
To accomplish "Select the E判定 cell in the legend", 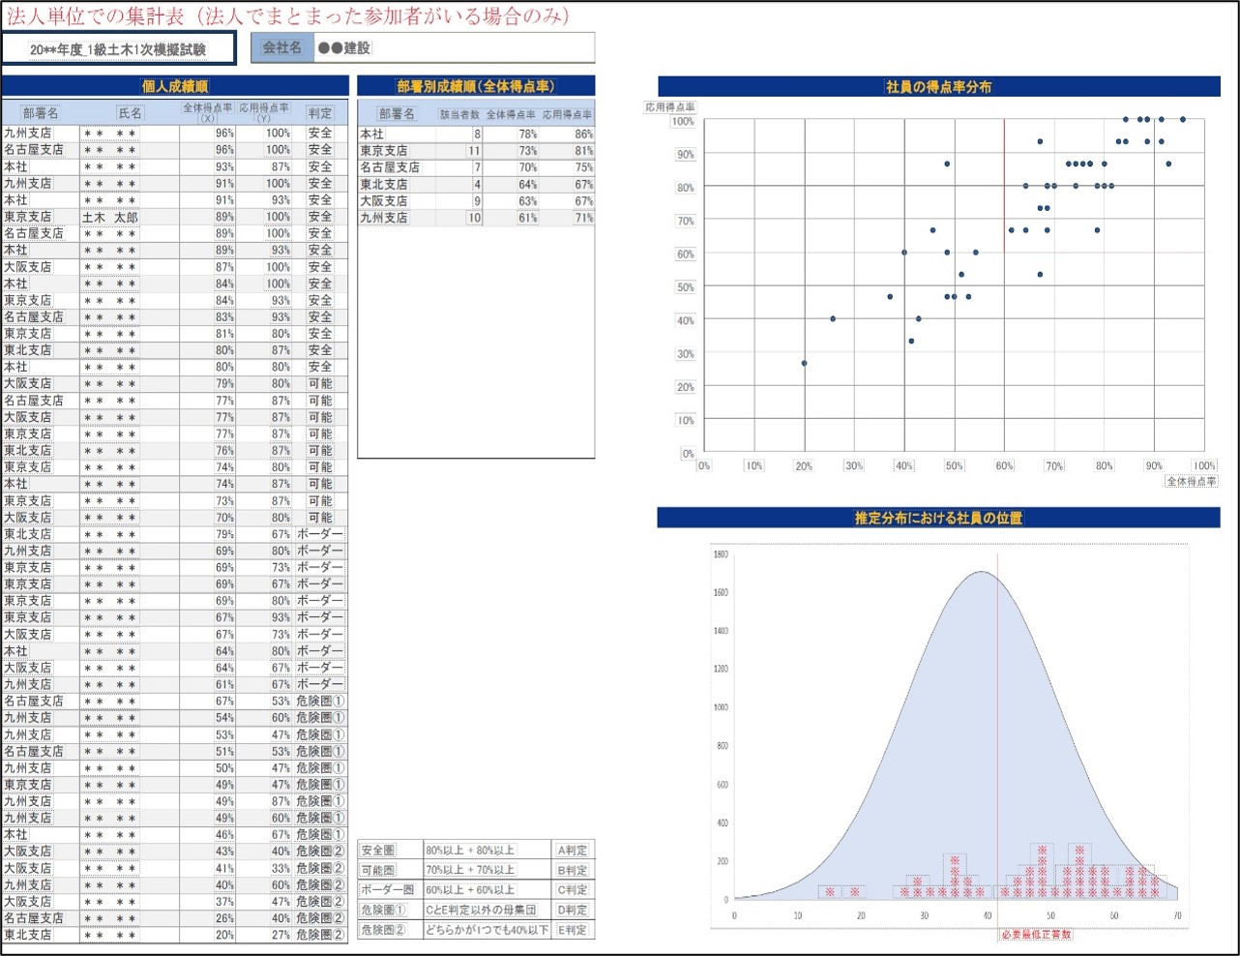I will (573, 930).
